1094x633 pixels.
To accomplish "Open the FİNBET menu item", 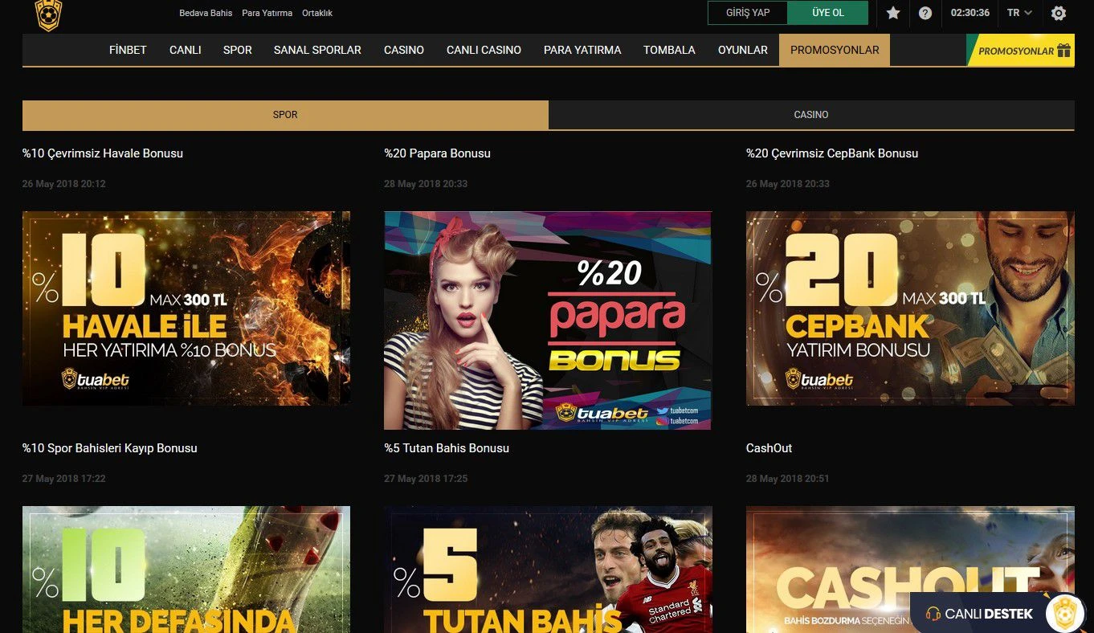I will pos(128,50).
